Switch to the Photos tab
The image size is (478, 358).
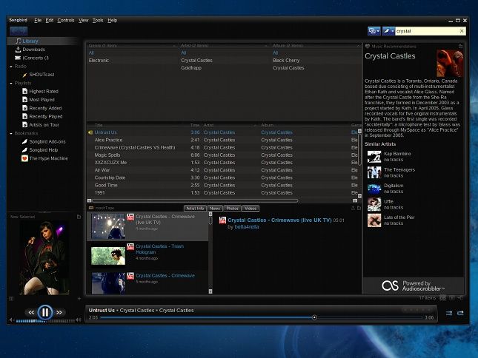point(232,209)
